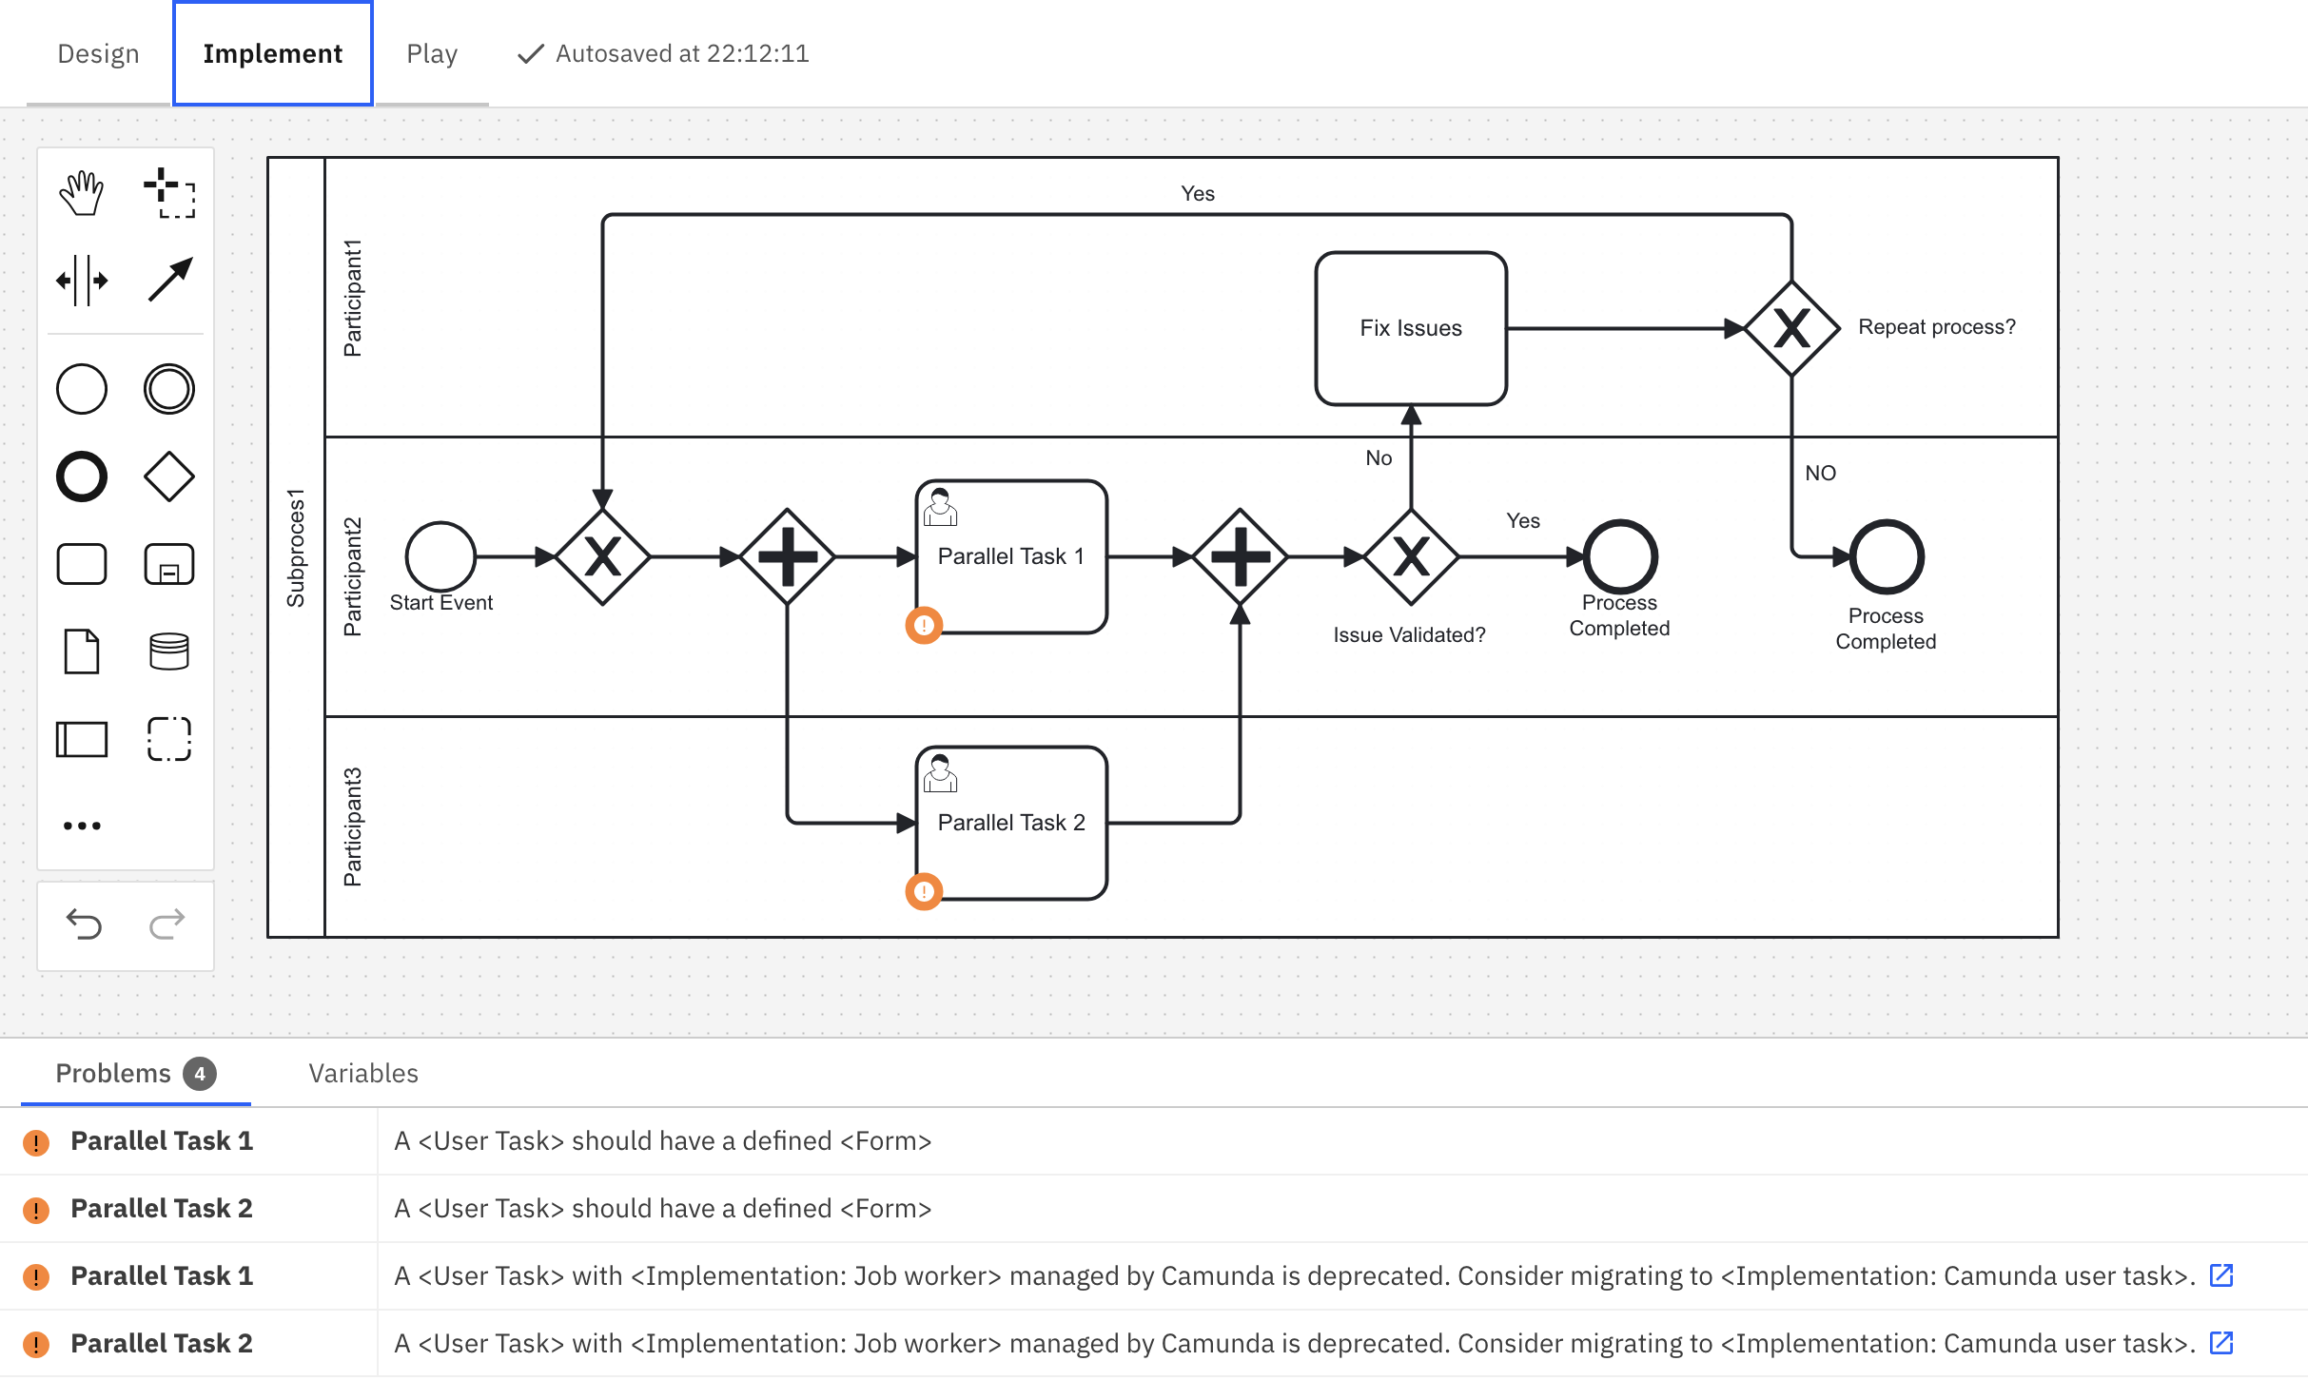The height and width of the screenshot is (1400, 2308).
Task: Click the 'Start Event' label
Action: tap(440, 602)
